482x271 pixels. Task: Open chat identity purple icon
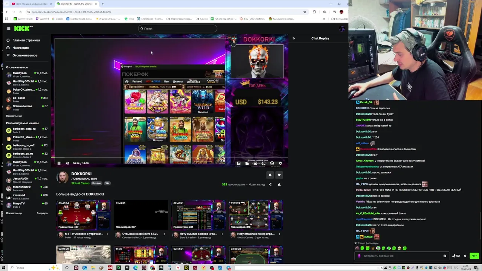coord(359,256)
